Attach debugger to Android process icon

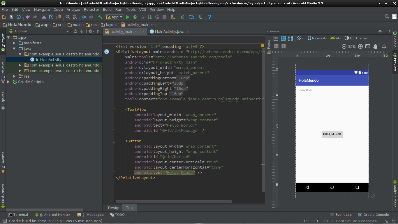point(150,17)
